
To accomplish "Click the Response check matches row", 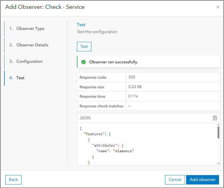I will point(101,106).
